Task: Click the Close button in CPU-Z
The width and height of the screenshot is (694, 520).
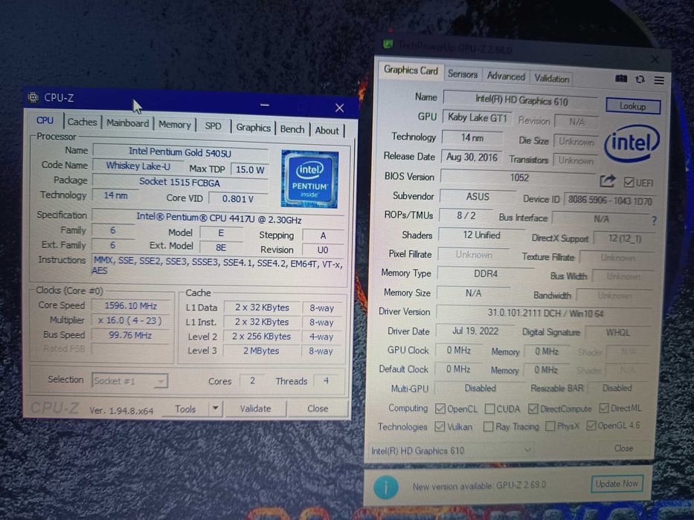Action: tap(318, 409)
